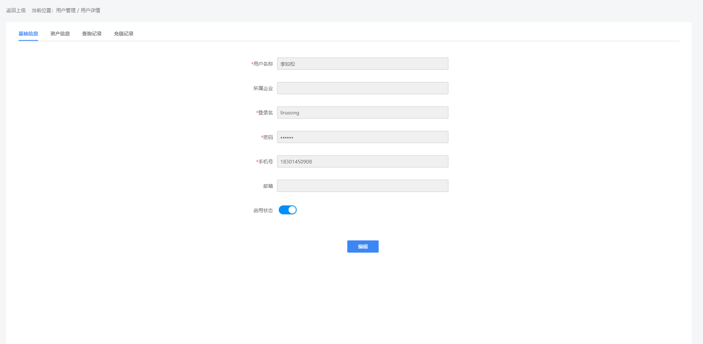This screenshot has width=703, height=344.
Task: Click the 密码 field label
Action: 268,137
